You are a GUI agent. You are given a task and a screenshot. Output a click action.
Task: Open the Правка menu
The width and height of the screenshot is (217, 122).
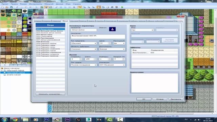[x=14, y=4]
